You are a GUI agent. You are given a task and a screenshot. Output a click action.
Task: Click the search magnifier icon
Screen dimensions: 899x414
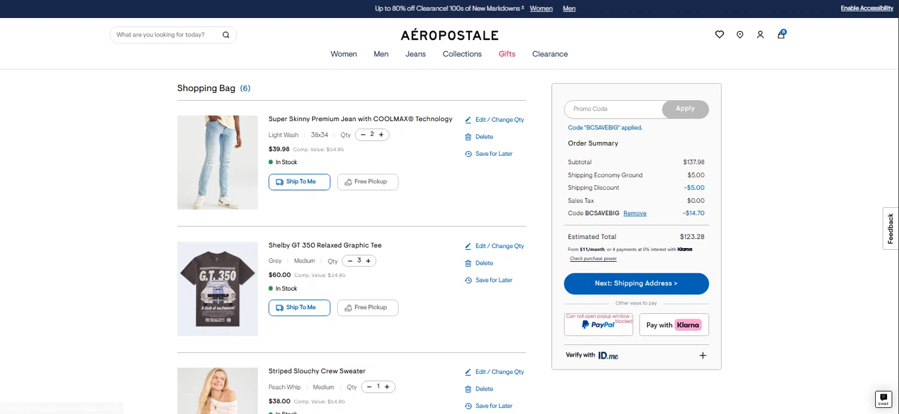(x=226, y=35)
